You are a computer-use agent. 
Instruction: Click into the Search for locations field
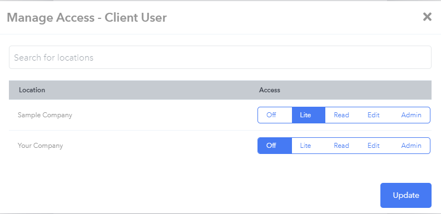pos(220,57)
